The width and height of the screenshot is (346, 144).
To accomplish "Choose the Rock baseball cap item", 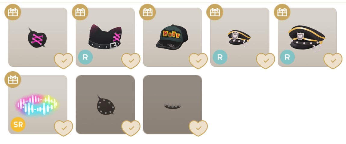I will [172, 37].
